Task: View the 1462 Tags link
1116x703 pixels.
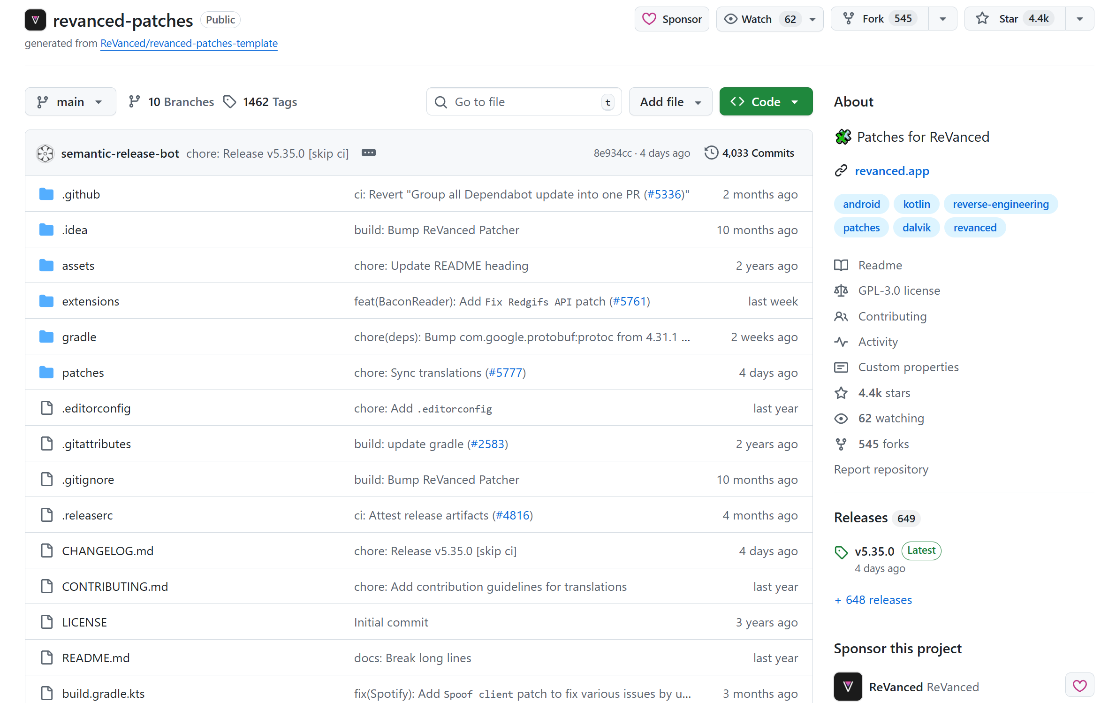Action: tap(260, 102)
